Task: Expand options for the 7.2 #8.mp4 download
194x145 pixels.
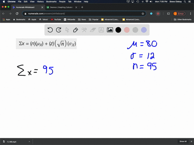Action: click(30, 142)
